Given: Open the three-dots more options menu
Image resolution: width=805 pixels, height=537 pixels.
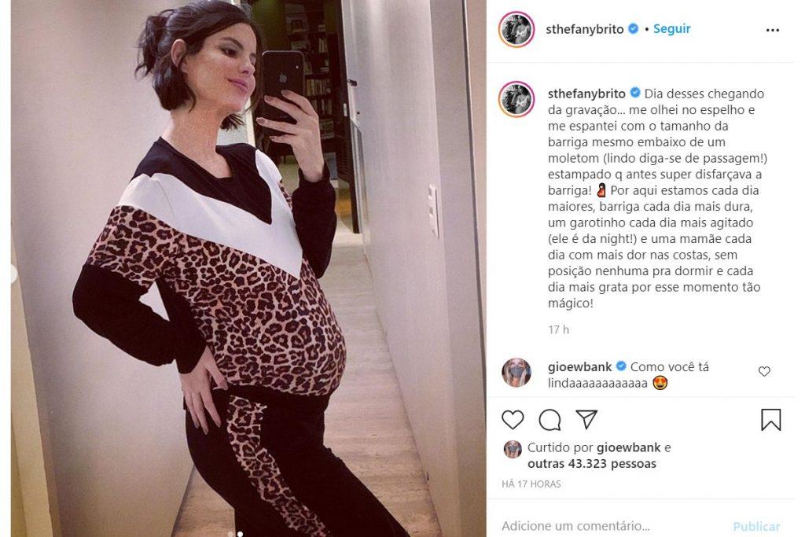Looking at the screenshot, I should pos(772,31).
